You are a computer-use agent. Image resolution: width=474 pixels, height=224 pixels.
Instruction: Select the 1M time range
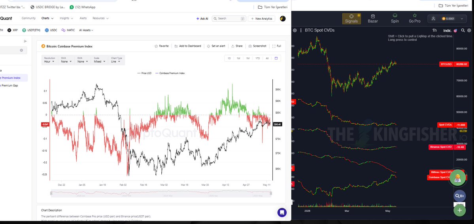pos(248,58)
